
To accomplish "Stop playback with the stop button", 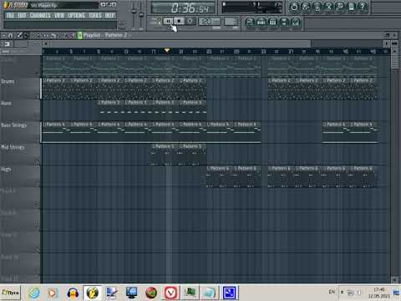I will tap(179, 21).
